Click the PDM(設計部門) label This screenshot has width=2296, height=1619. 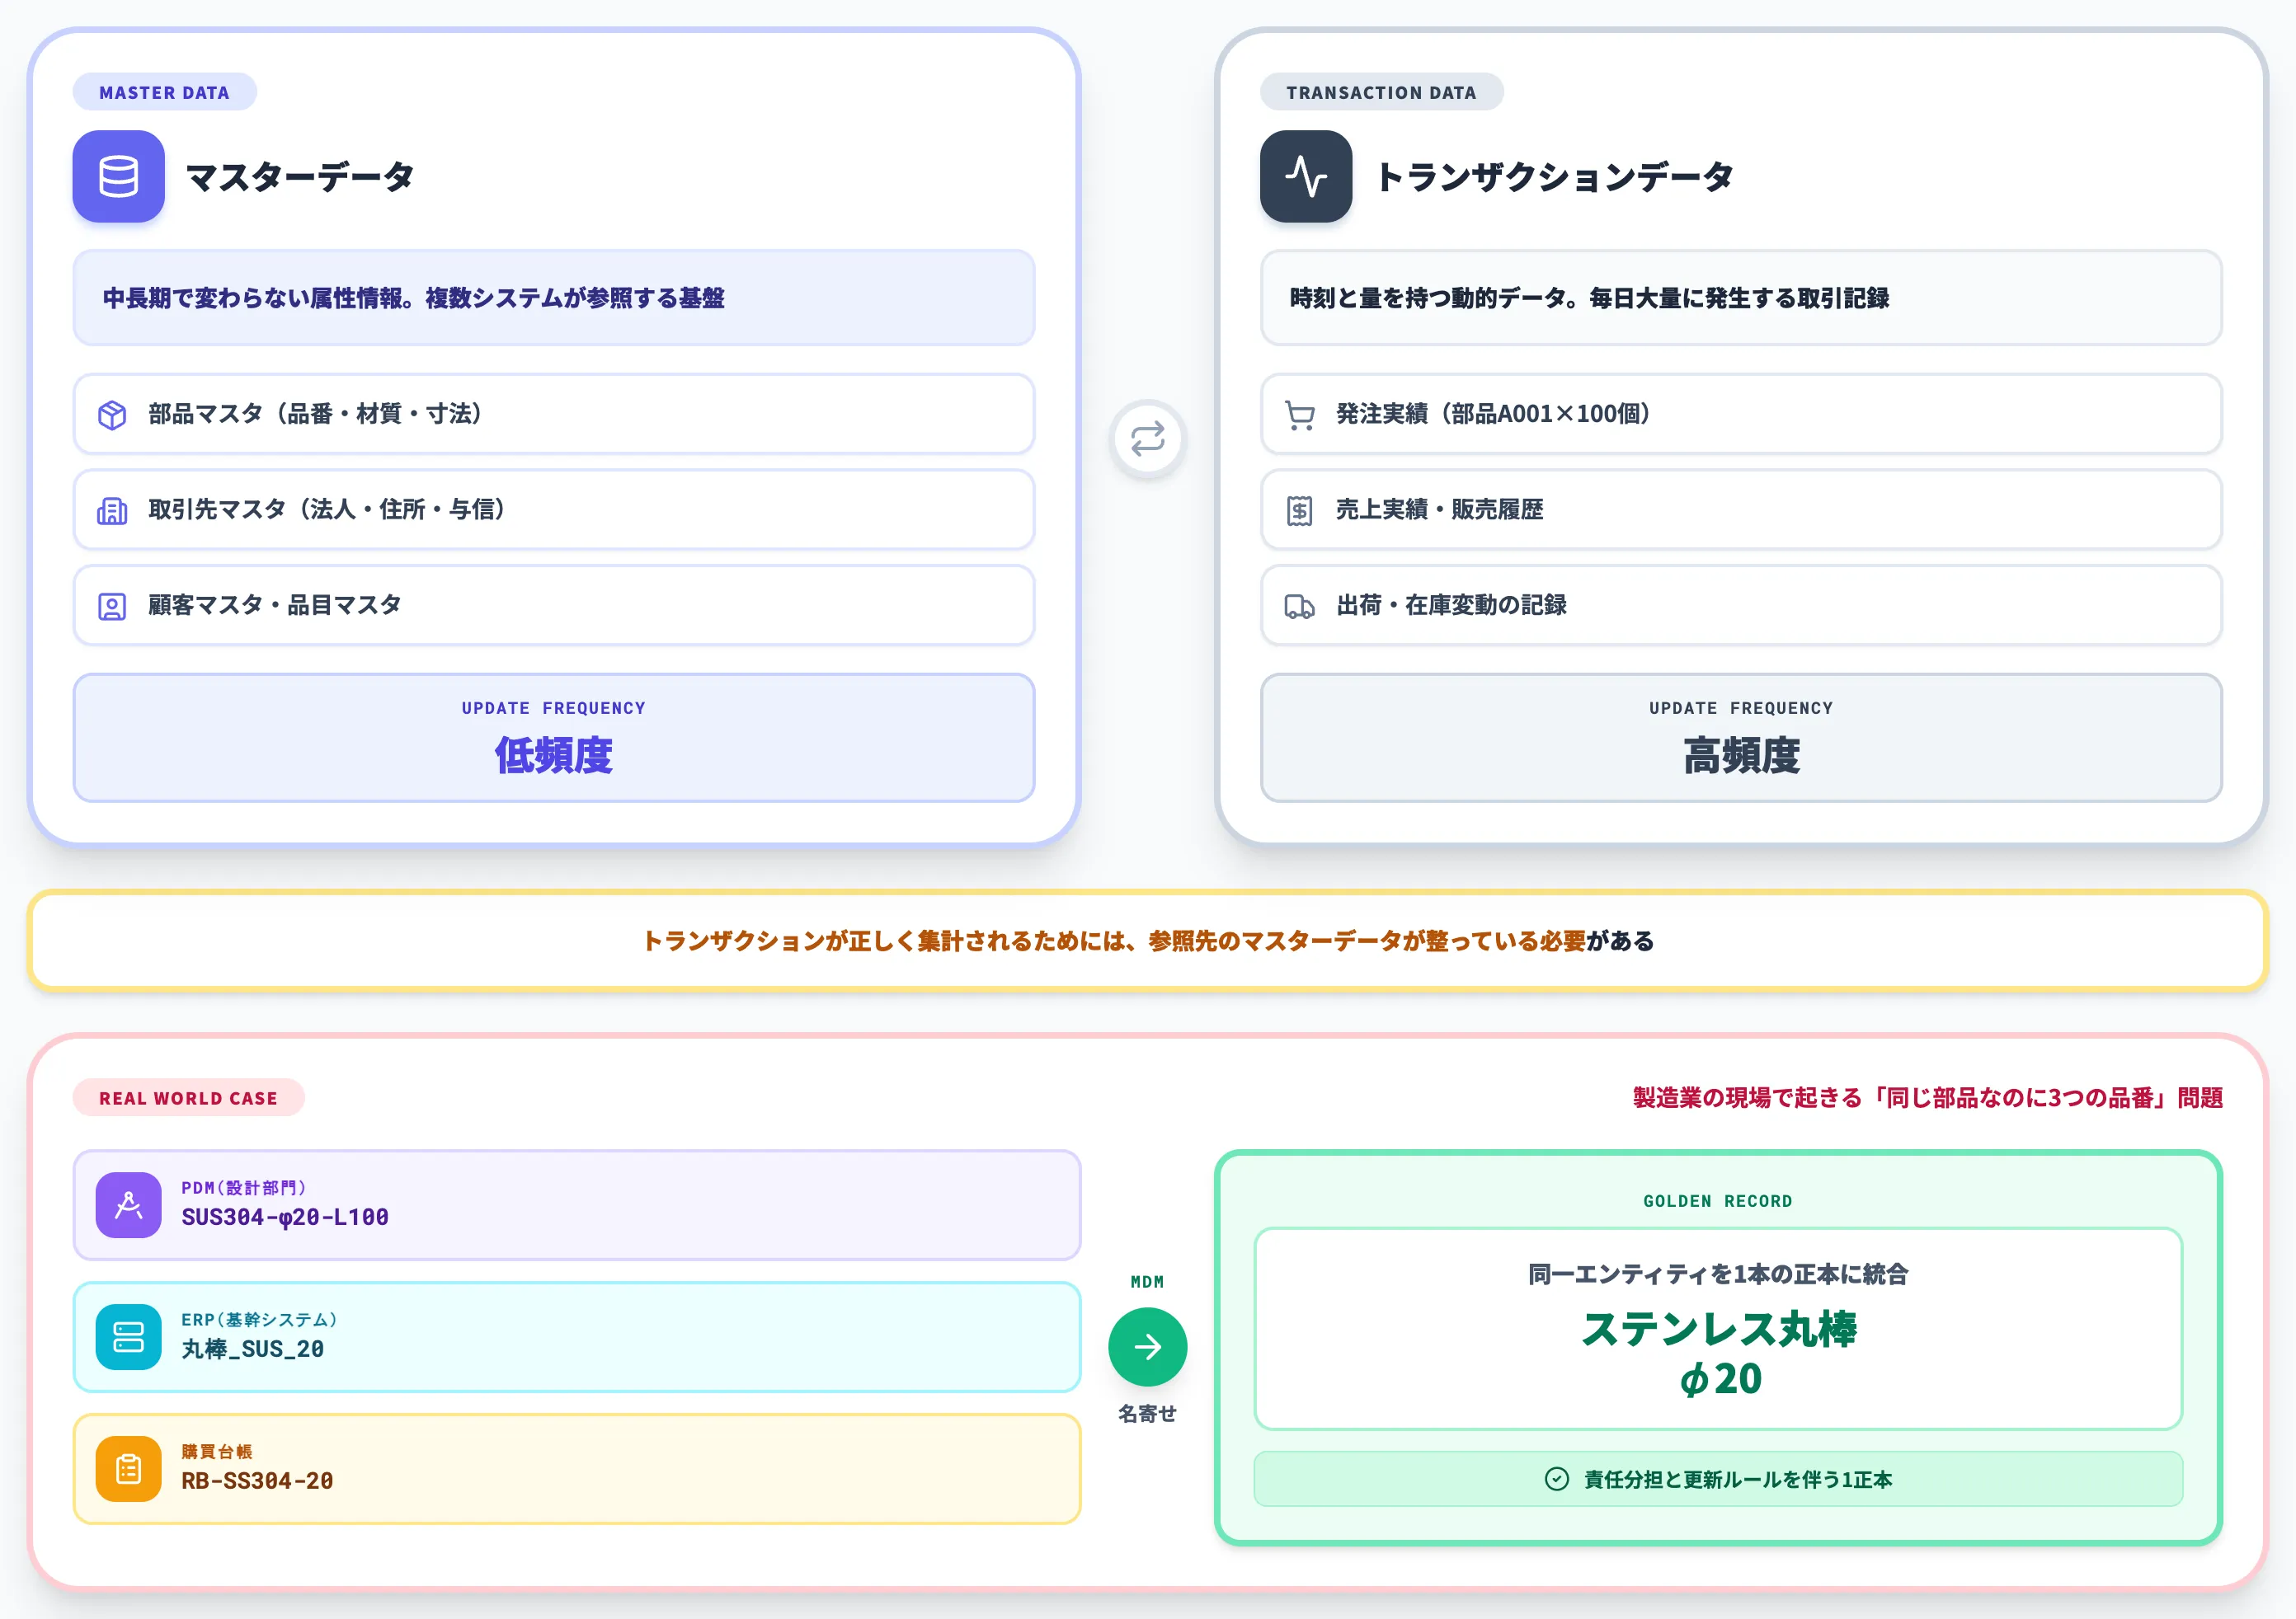[x=243, y=1187]
